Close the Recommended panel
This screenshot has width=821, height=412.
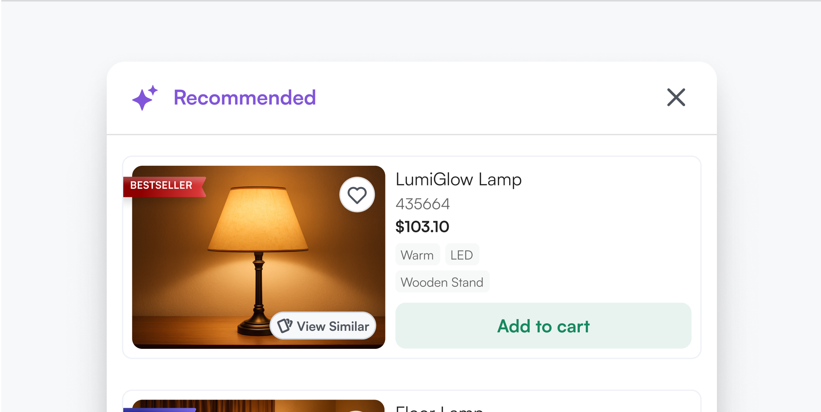pyautogui.click(x=676, y=97)
